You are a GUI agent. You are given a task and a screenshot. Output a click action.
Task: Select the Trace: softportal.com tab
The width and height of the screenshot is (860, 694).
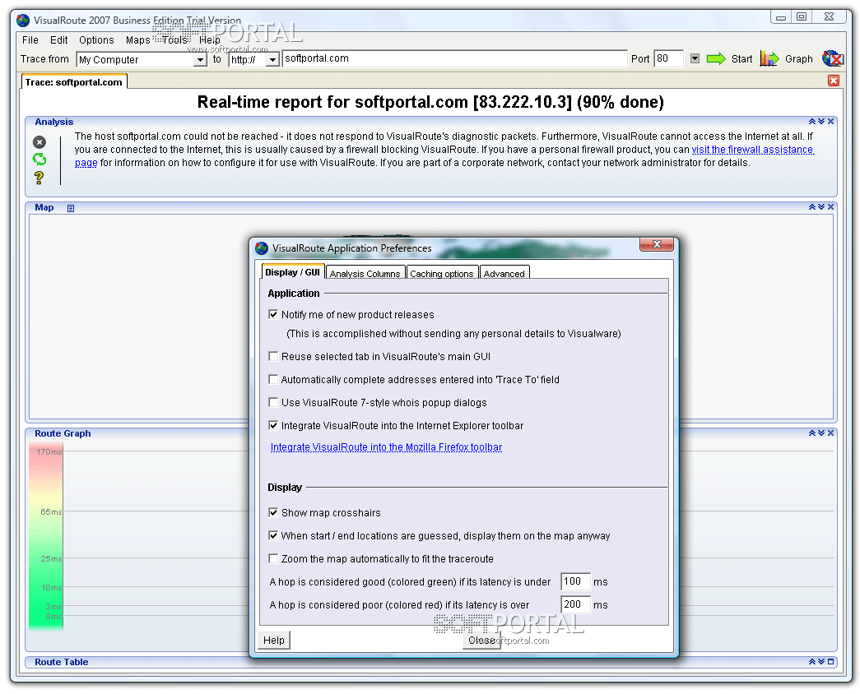pos(74,82)
